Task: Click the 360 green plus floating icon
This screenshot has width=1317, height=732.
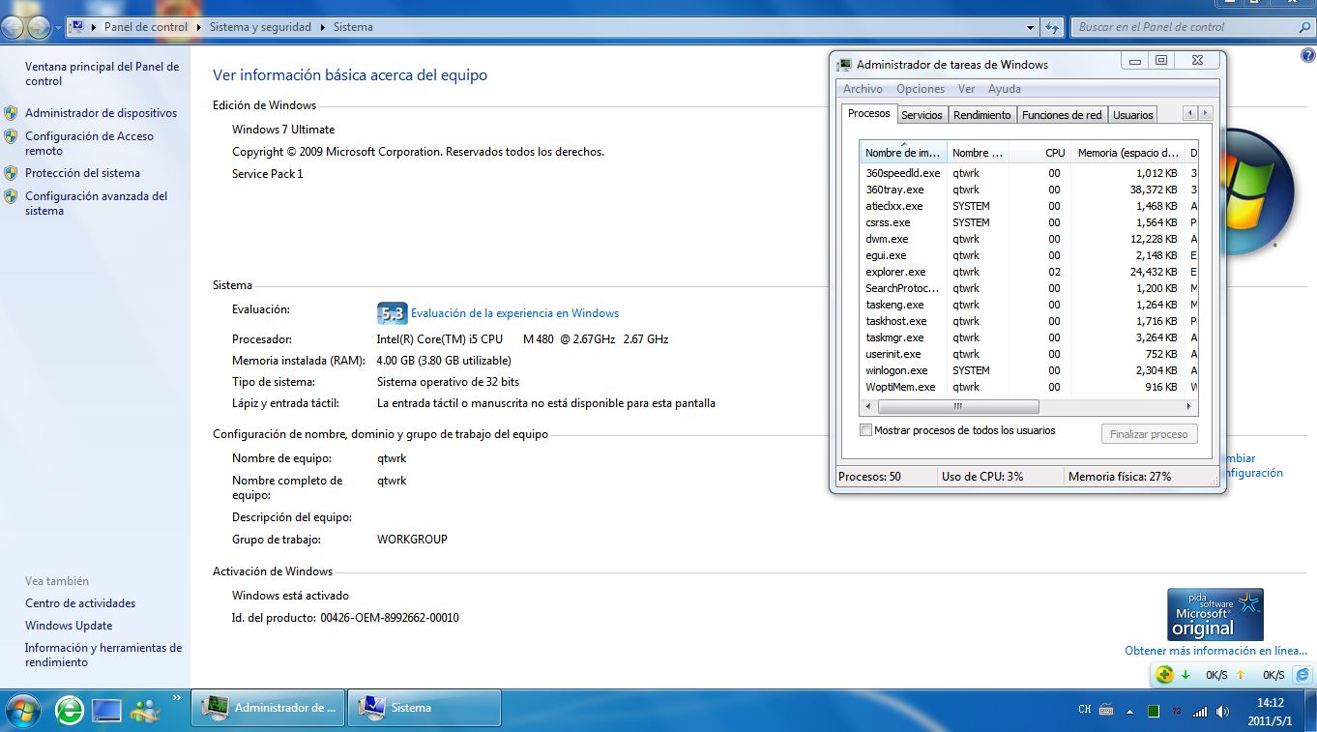Action: point(1165,674)
